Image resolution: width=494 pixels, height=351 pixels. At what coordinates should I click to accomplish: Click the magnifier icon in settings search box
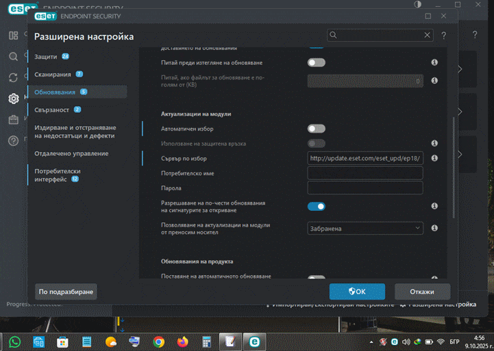(x=333, y=35)
